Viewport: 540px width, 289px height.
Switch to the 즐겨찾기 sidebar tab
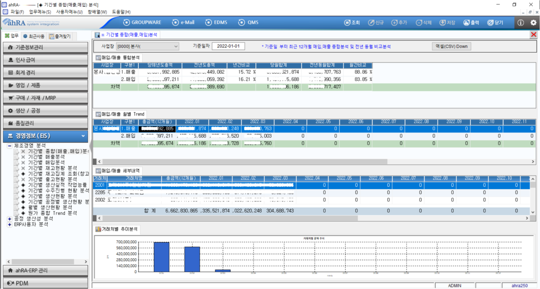click(x=59, y=36)
